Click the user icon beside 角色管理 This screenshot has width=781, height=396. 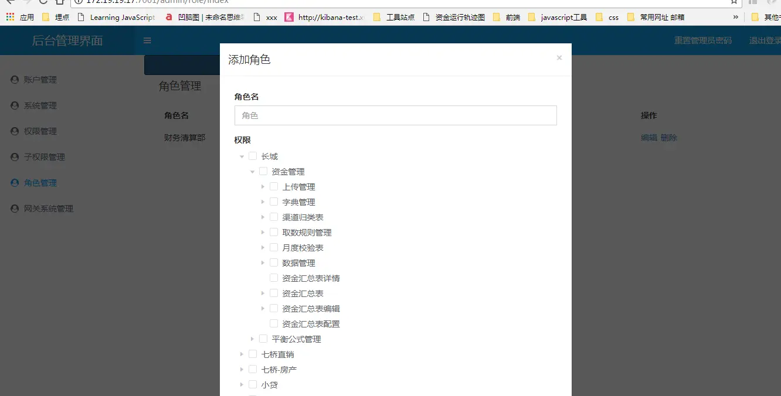[15, 183]
